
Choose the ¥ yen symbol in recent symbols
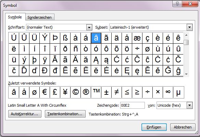[65, 92]
